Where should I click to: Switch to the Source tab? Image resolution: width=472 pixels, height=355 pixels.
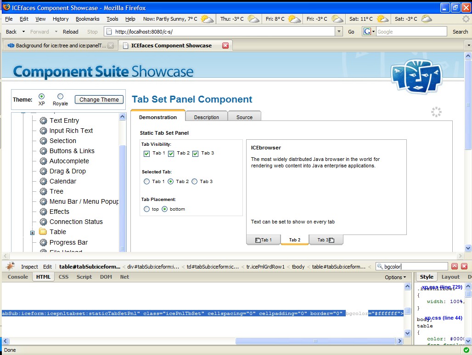pyautogui.click(x=244, y=117)
